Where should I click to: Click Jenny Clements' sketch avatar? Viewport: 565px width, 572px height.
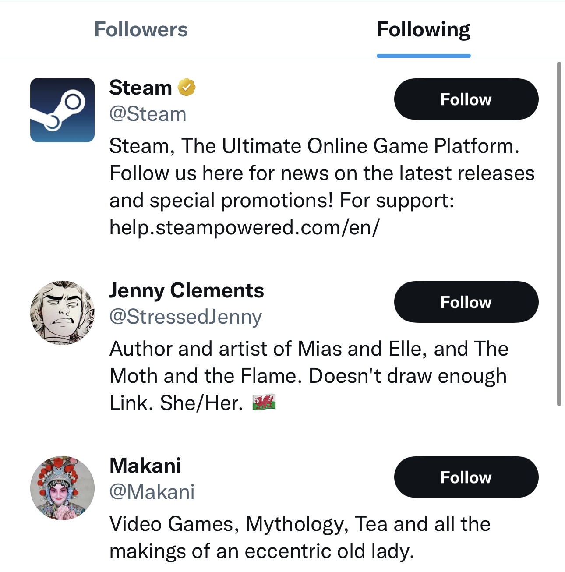pos(62,313)
